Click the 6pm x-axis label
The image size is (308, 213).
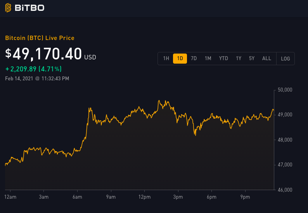[211, 197]
